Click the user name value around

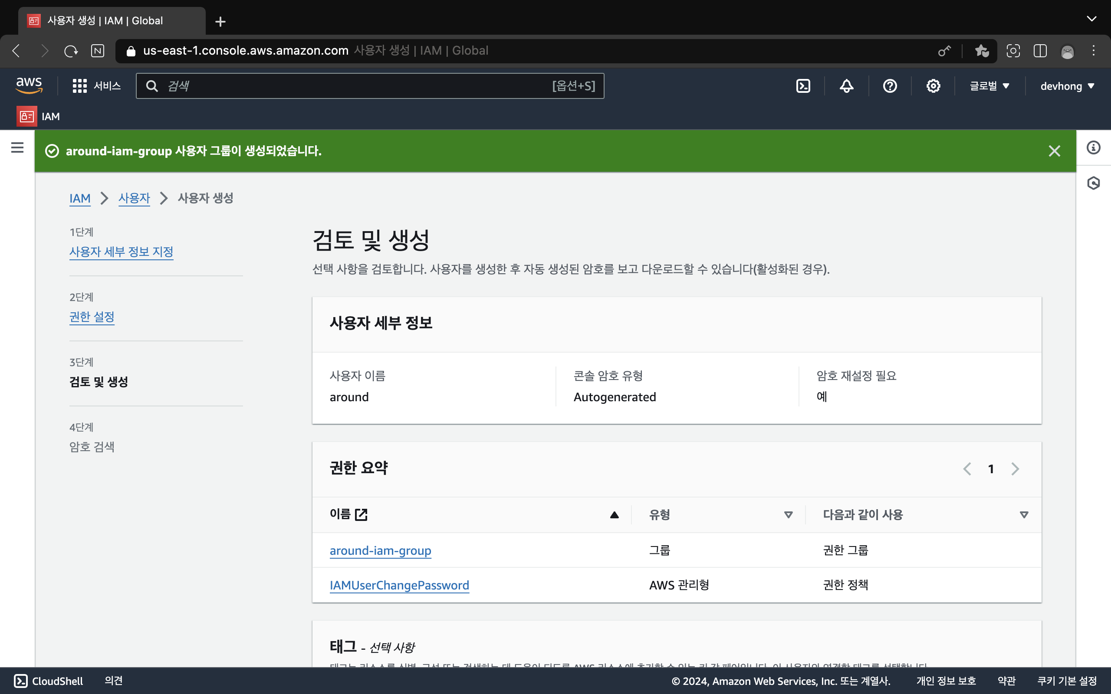tap(349, 397)
